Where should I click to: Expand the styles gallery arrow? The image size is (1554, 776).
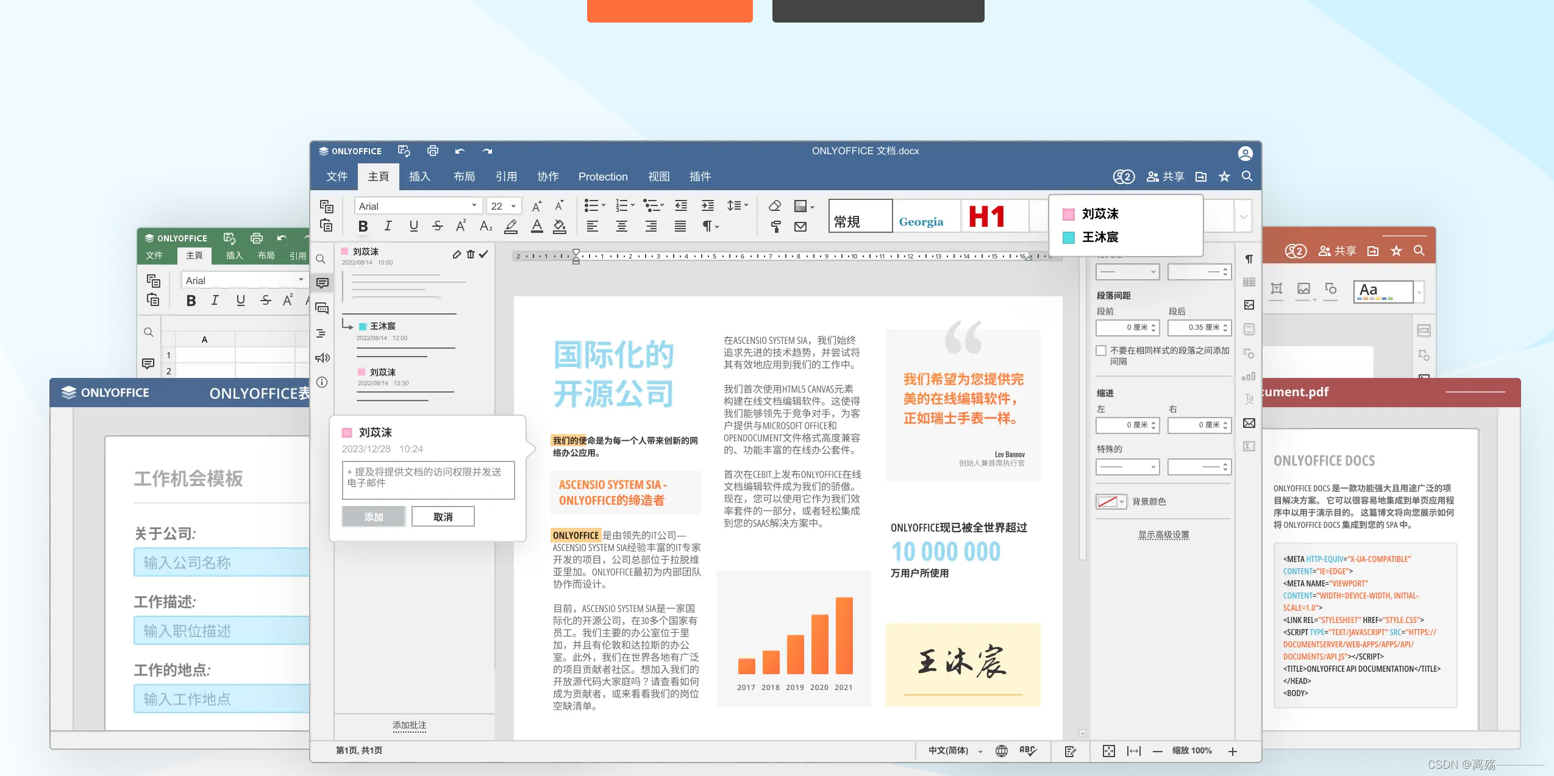click(1244, 216)
